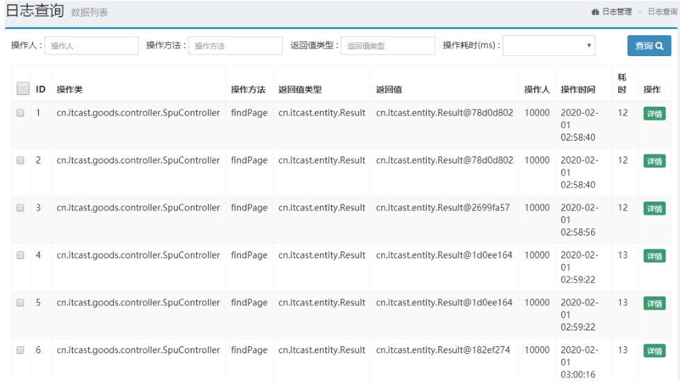The image size is (680, 383).
Task: Click the 返回值类型 column header
Action: [300, 89]
